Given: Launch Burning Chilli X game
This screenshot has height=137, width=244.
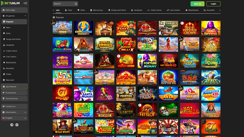Looking at the screenshot, I should coord(126,44).
